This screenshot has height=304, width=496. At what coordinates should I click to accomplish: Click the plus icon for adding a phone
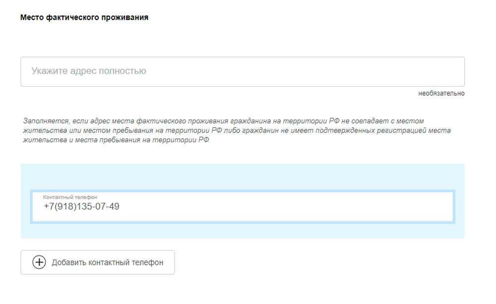[39, 262]
